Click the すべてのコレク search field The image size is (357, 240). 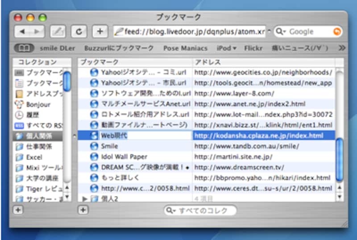(200, 211)
